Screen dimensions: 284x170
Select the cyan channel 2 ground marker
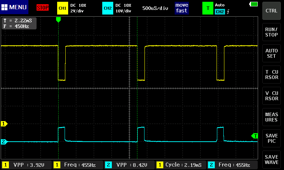pos(4,142)
